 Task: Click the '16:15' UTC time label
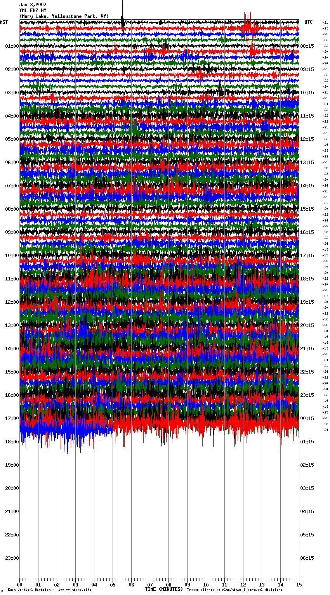(x=307, y=232)
